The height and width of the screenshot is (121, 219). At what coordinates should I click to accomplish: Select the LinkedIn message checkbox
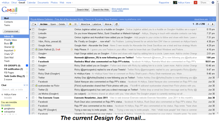coord(33,33)
